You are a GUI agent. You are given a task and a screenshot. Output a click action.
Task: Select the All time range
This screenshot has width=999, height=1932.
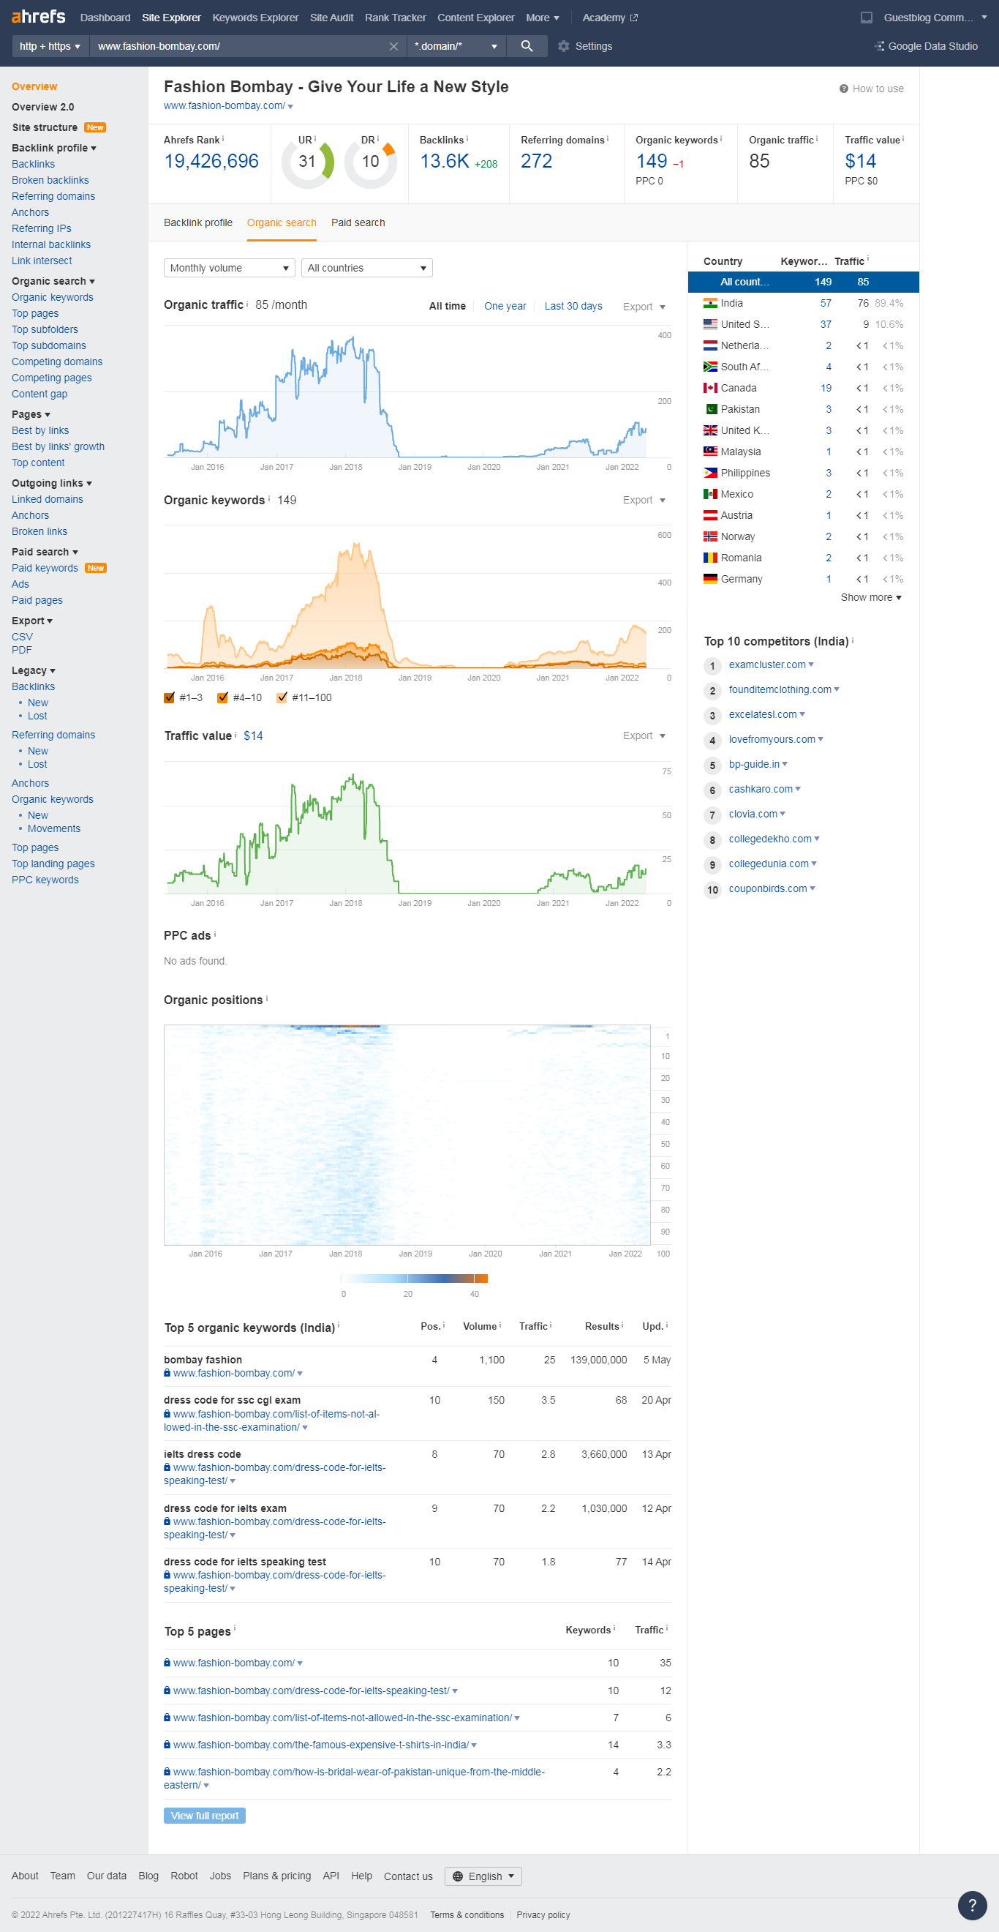(x=448, y=306)
